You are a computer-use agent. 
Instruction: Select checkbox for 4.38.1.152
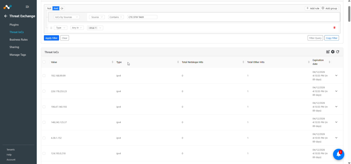point(44,138)
